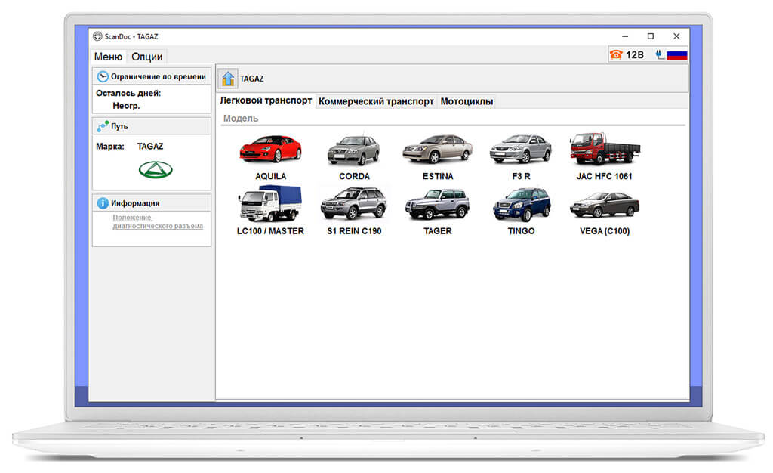Click the Осталось дней text
Screen dimensions: 773x473
(x=128, y=93)
